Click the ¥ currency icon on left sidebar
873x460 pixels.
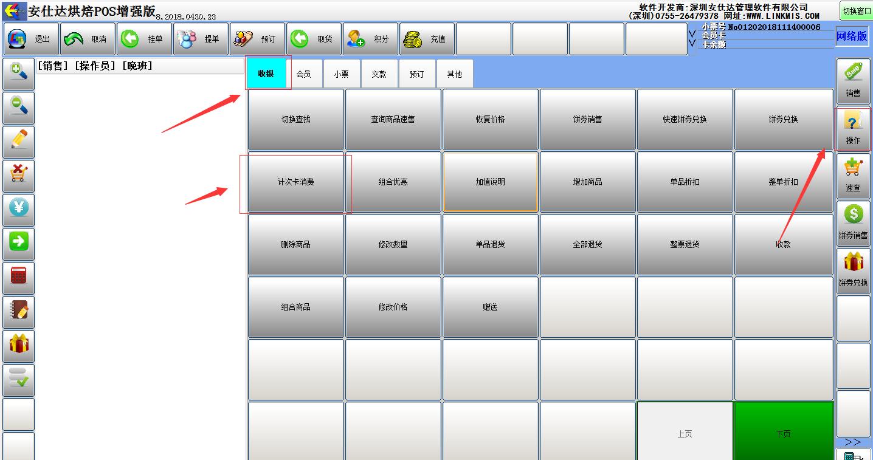pos(16,210)
